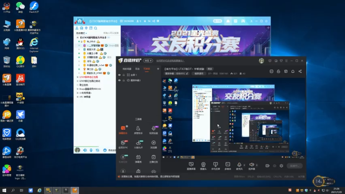
Task: Open 视频连麦 tool in 直播伴侣
Action: [154, 130]
